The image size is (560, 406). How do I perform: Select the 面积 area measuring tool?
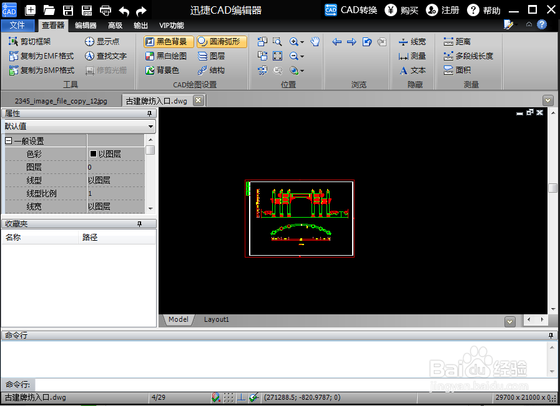[x=457, y=70]
